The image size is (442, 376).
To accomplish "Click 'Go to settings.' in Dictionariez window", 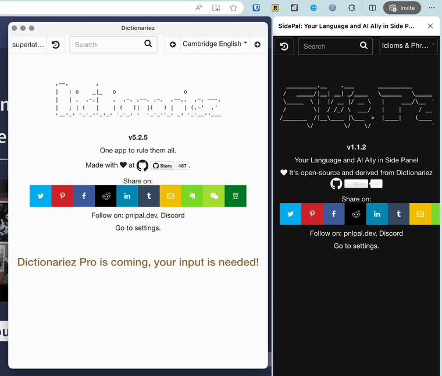I will (x=138, y=228).
